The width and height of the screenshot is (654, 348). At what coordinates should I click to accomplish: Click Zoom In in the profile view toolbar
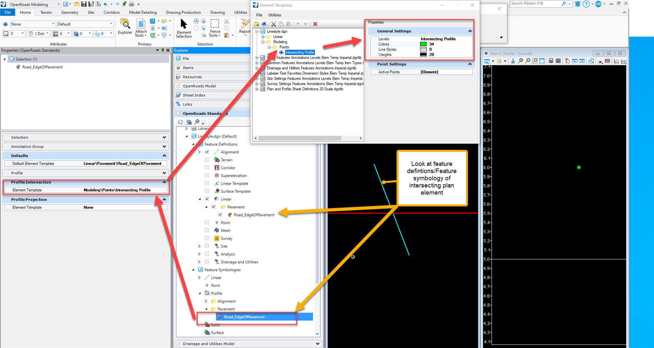pyautogui.click(x=520, y=61)
